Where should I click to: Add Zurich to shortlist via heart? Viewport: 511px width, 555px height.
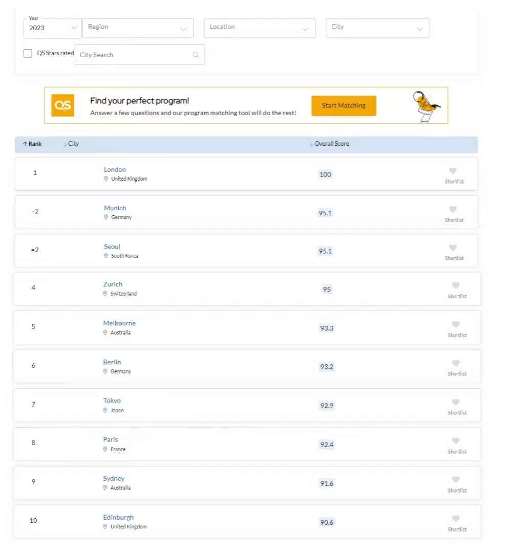click(x=456, y=286)
